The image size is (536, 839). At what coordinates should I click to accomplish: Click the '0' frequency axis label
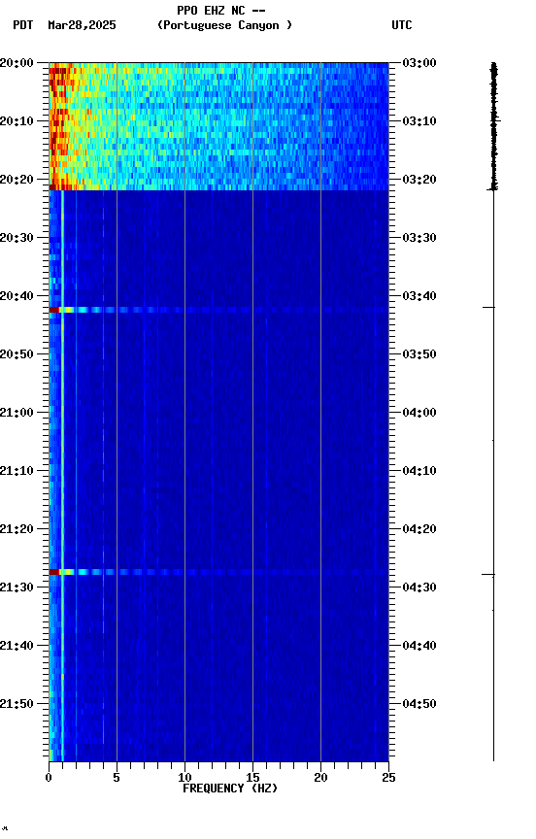(x=49, y=778)
